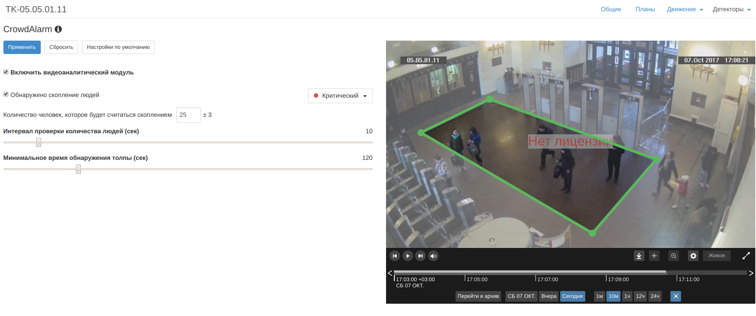Viewport: 756px width, 316px height.
Task: Toggle the crowd detected checkbox
Action: (x=6, y=94)
